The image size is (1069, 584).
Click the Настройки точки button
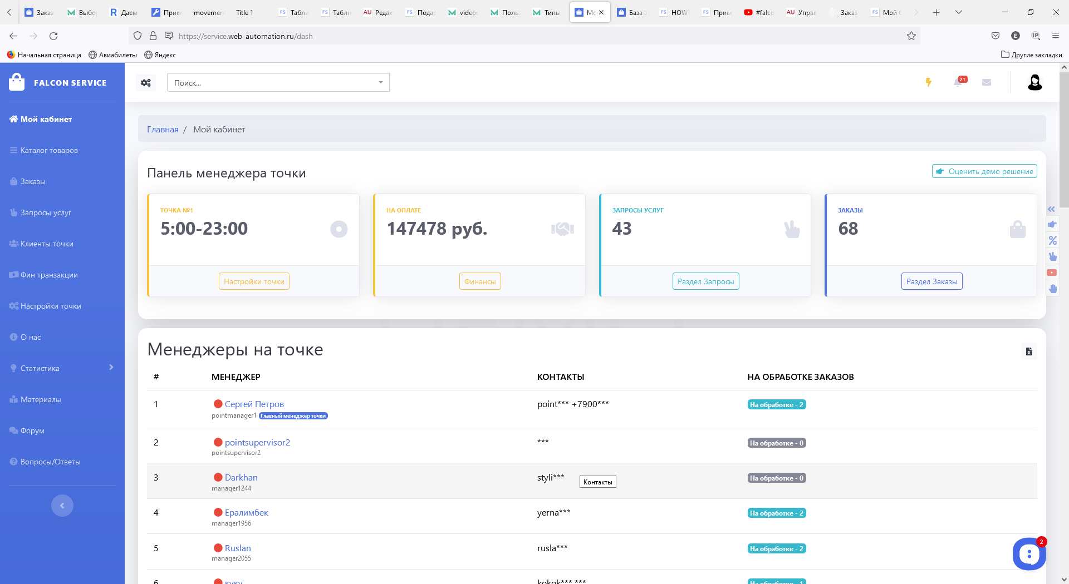[254, 281]
